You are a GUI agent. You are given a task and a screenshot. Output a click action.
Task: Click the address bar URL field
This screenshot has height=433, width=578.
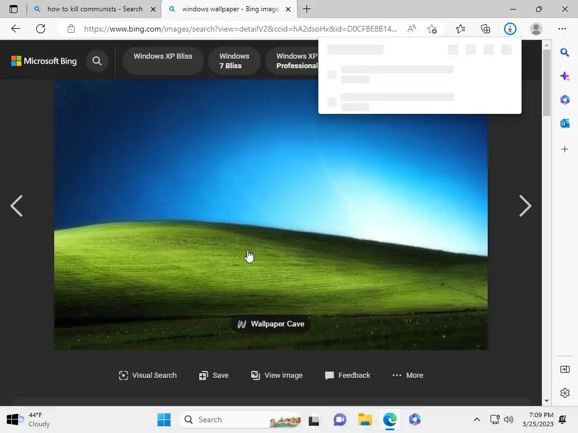tap(240, 29)
